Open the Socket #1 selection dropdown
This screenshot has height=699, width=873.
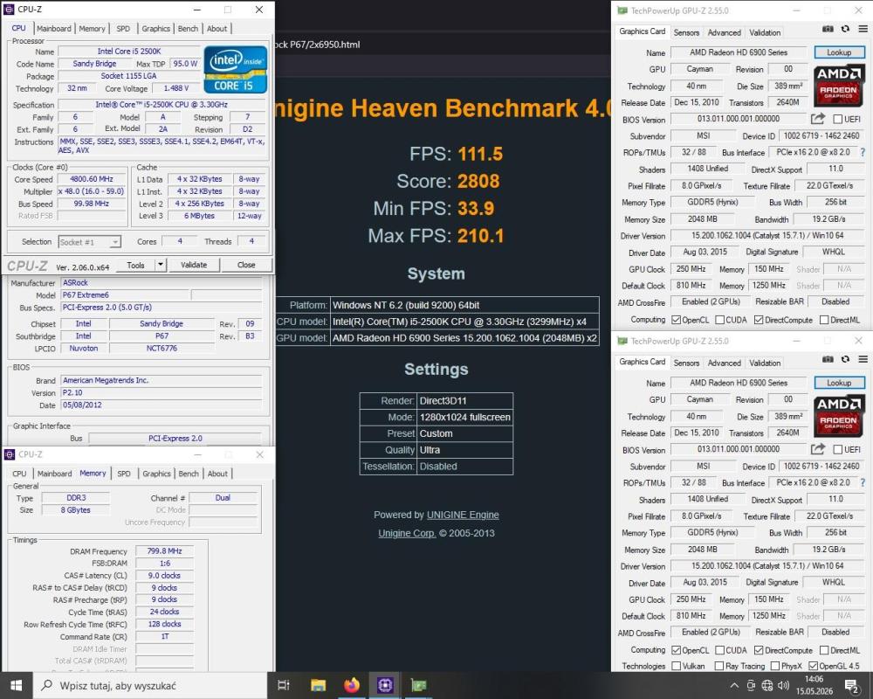click(90, 242)
